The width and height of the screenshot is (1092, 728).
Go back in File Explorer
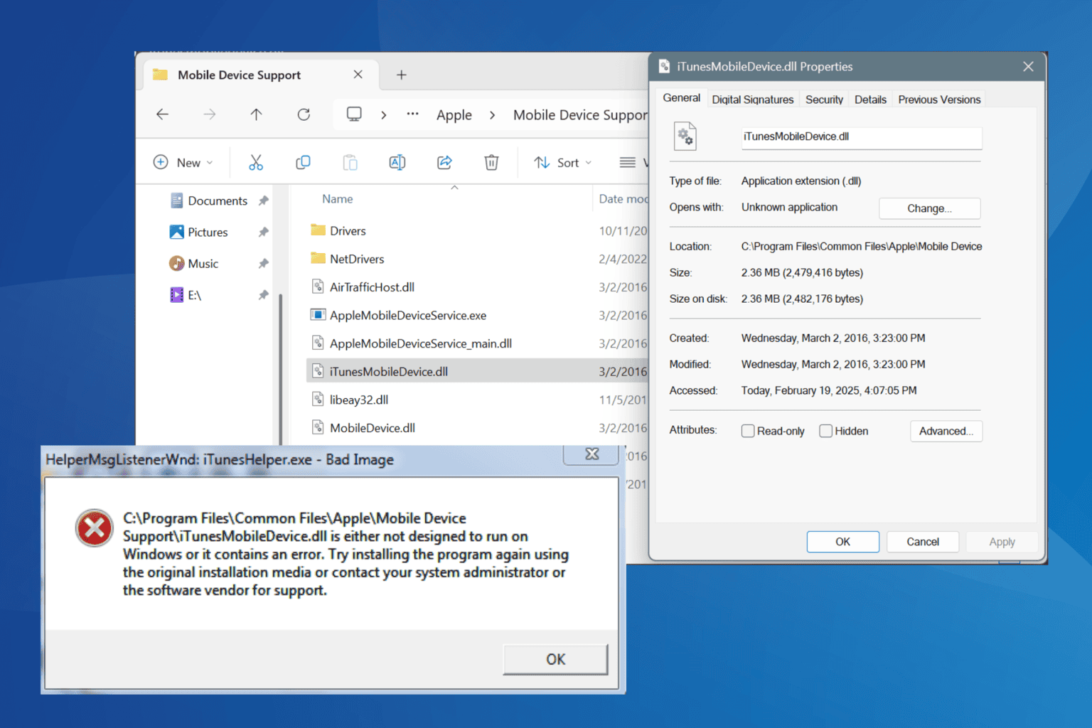click(x=162, y=114)
